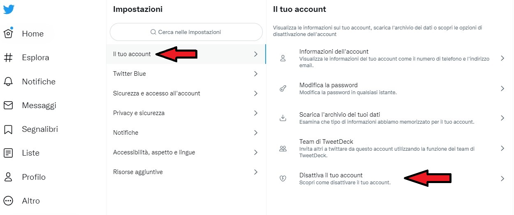The image size is (514, 215).
Task: Select the Esplora hashtag icon
Action: coord(8,58)
